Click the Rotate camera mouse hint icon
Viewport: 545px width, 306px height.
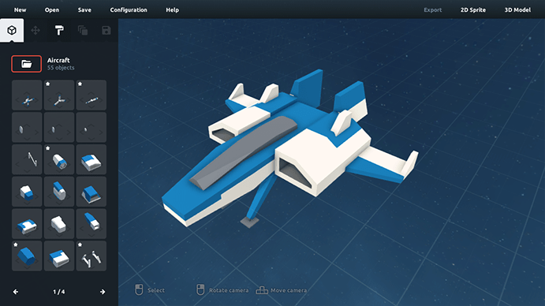(200, 289)
